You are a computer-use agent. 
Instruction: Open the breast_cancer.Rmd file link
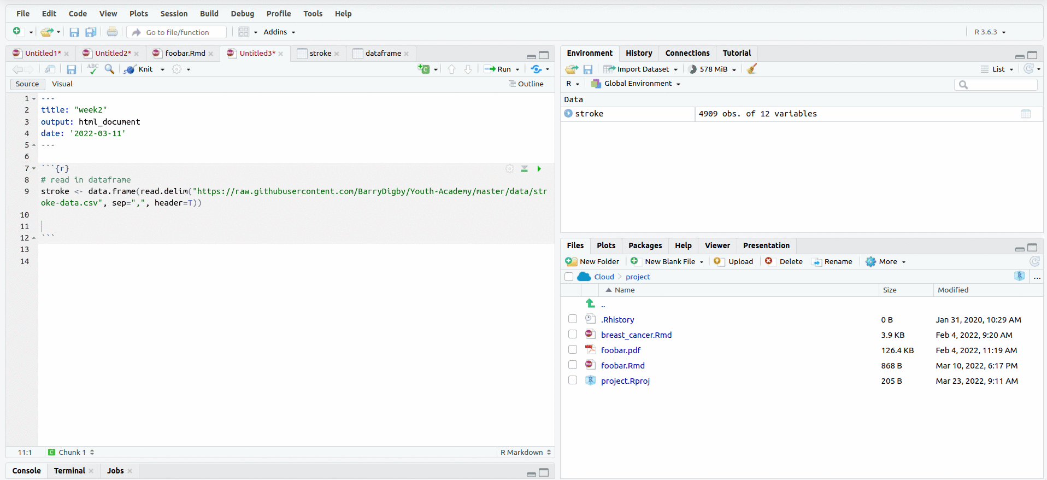point(636,335)
